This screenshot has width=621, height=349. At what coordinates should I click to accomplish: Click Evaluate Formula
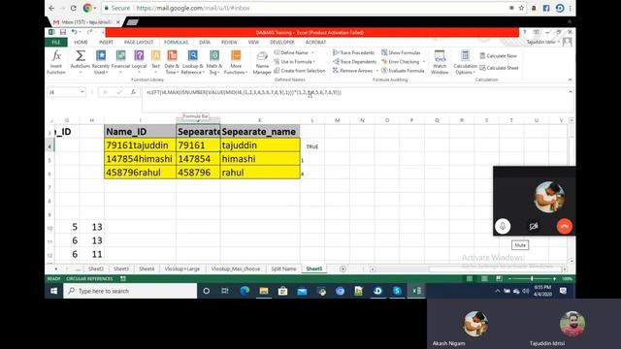click(403, 71)
